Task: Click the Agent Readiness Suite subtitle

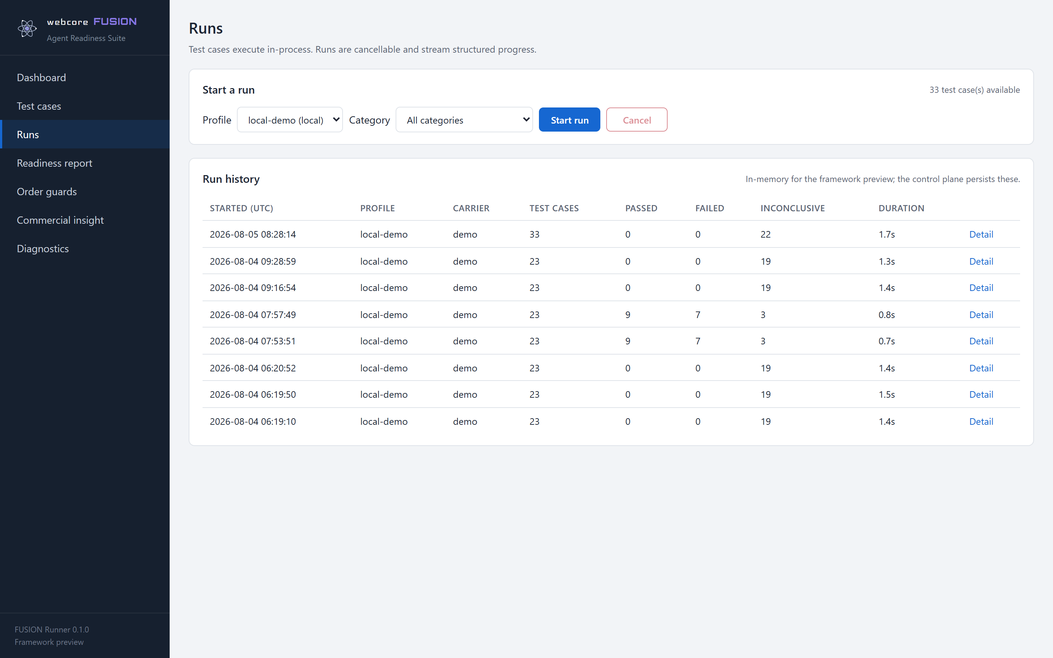Action: 86,38
